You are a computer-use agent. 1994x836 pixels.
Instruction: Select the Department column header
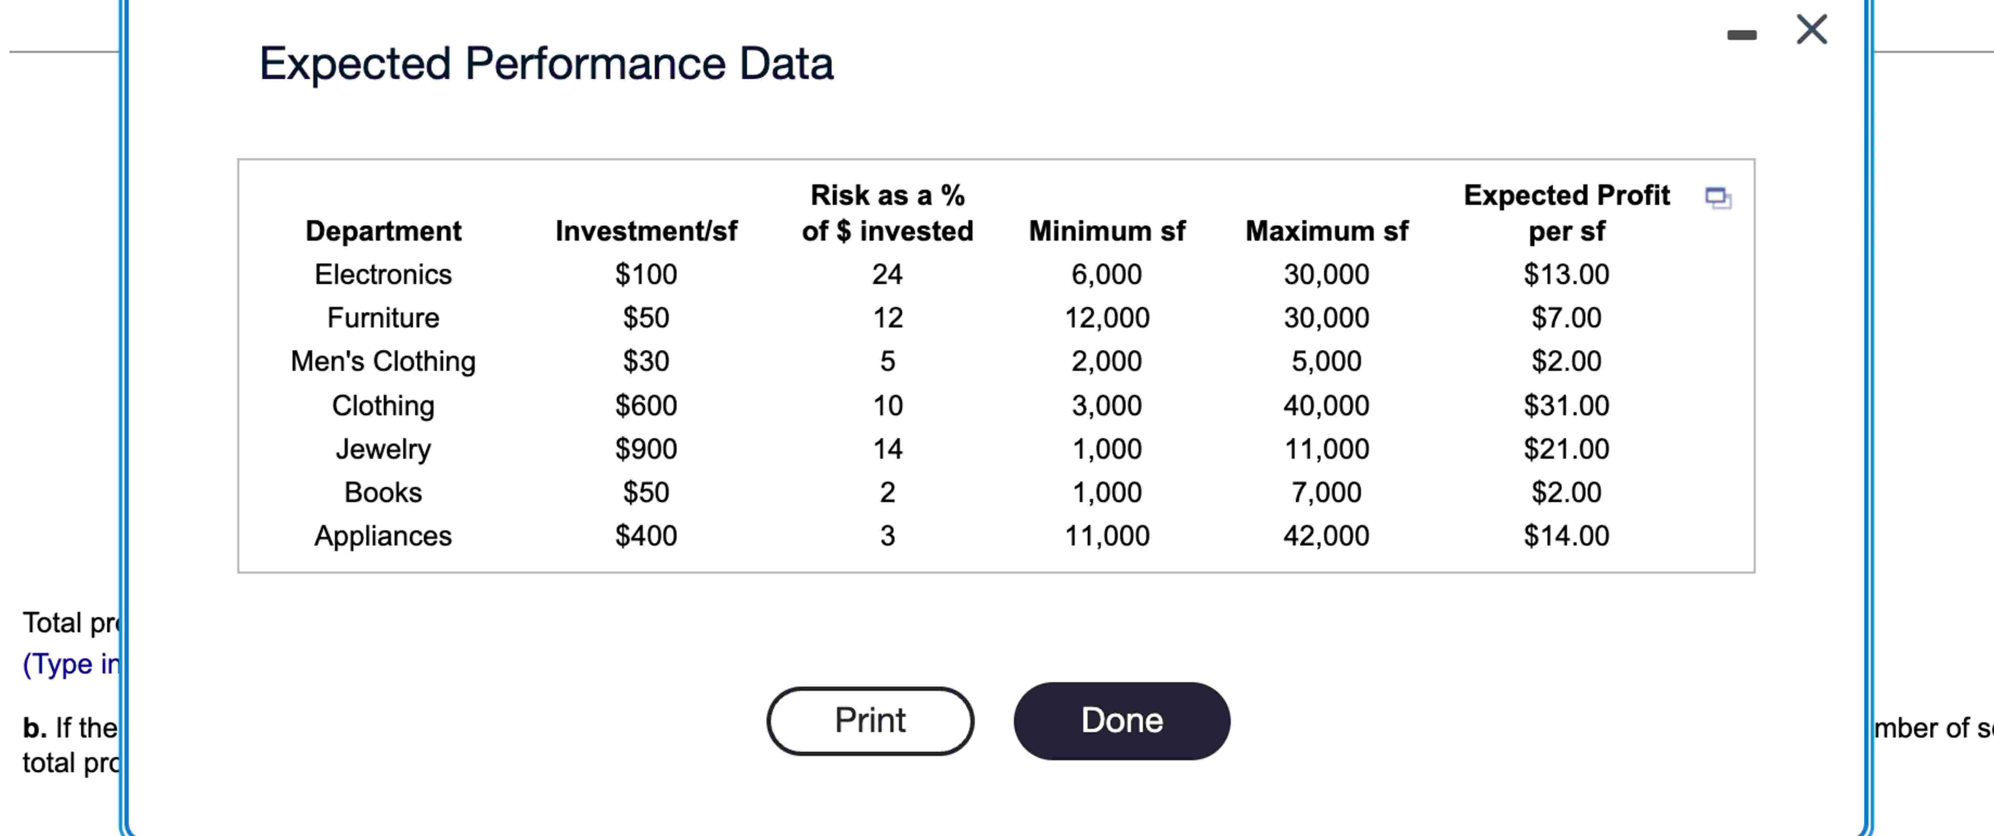pyautogui.click(x=383, y=231)
